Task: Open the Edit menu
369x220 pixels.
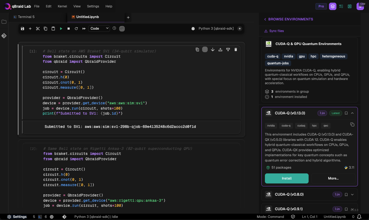Action: (48, 6)
